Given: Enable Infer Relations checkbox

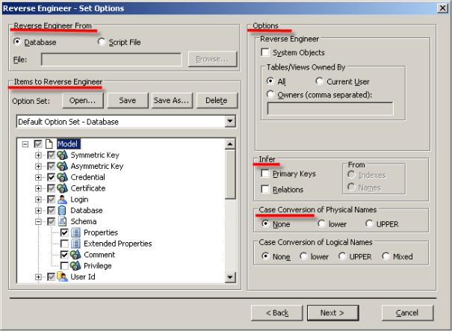Looking at the screenshot, I should coord(265,190).
